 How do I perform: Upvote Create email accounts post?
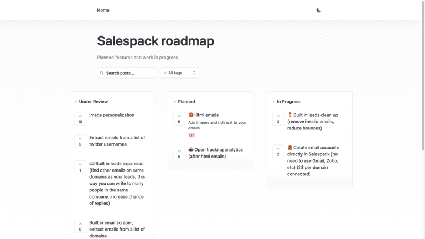coord(278,151)
